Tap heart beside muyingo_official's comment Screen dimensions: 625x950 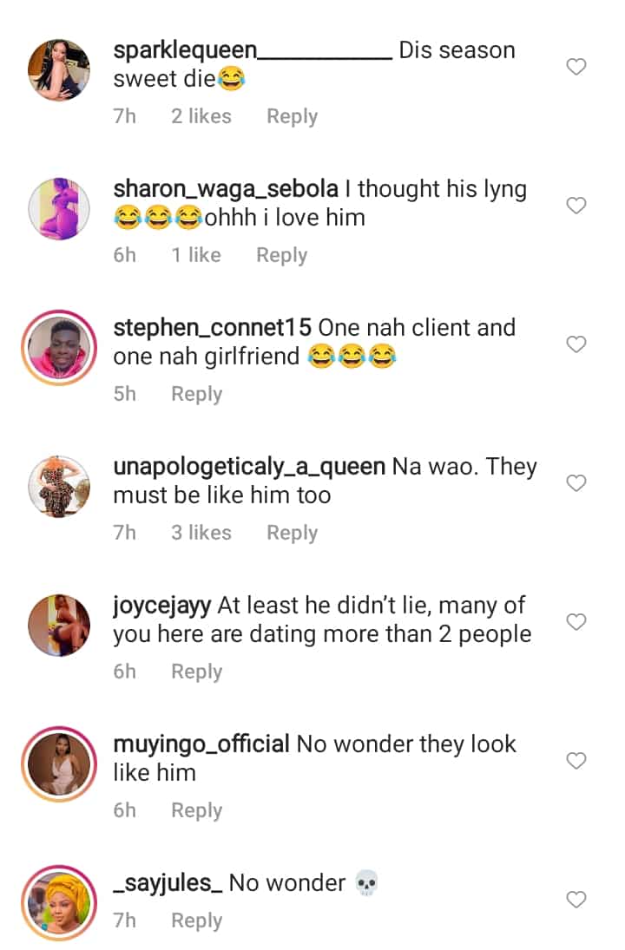coord(576,761)
